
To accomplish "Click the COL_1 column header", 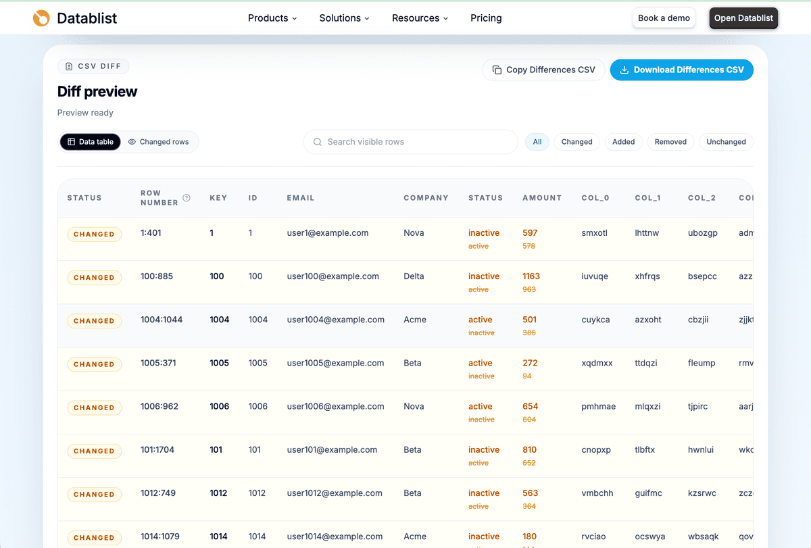I will [x=648, y=198].
